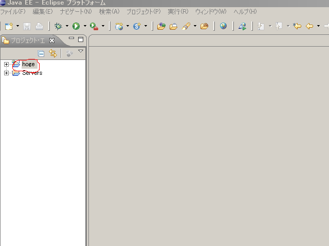Image resolution: width=329 pixels, height=246 pixels.
Task: Maximize the Project Explorer view
Action: click(x=81, y=39)
